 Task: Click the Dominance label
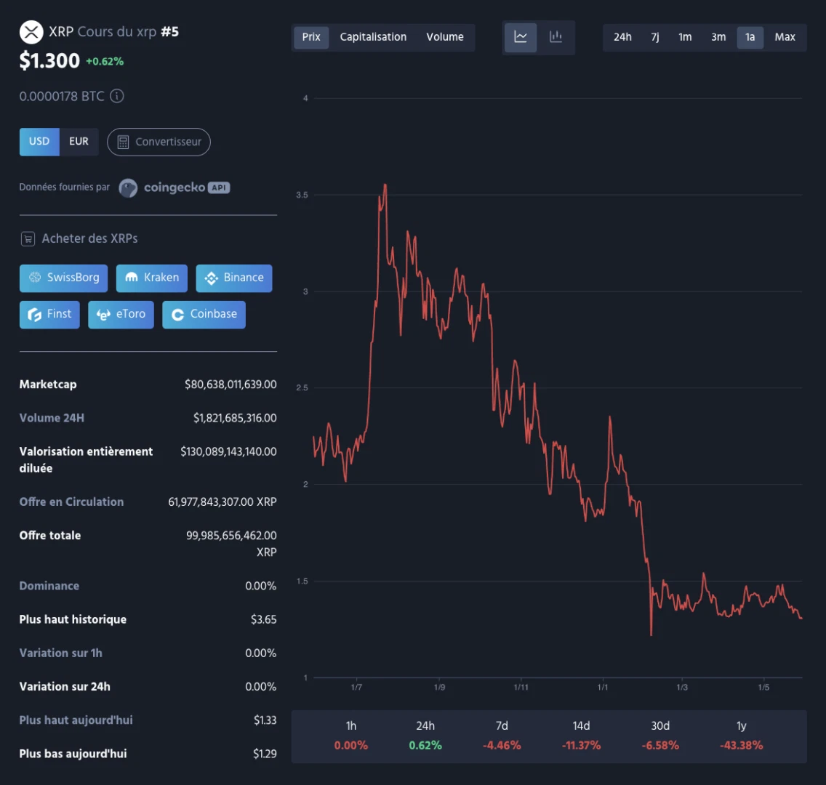point(49,586)
